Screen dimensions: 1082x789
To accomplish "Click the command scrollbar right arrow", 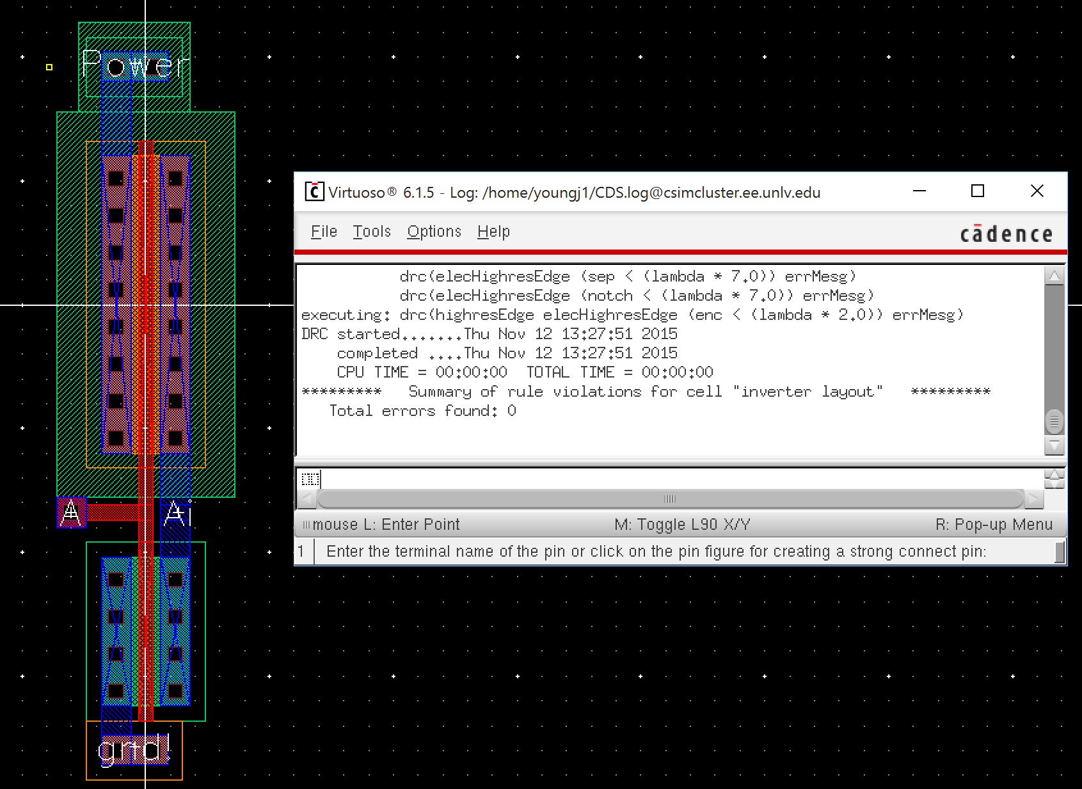I will pos(1033,499).
